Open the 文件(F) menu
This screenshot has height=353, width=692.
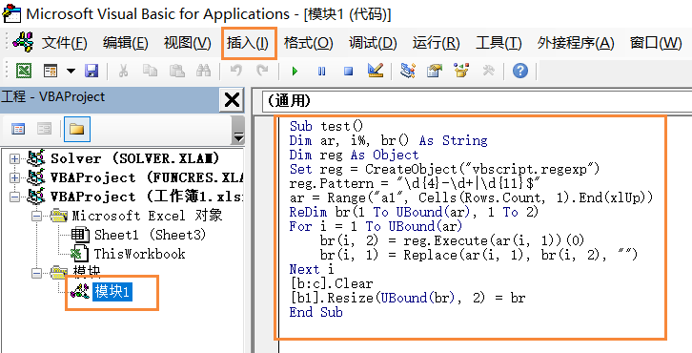point(65,43)
